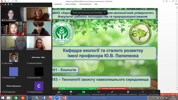178x100 pixels.
Task: Open the Participants panel in Zoom toolbar
Action: coord(59,93)
